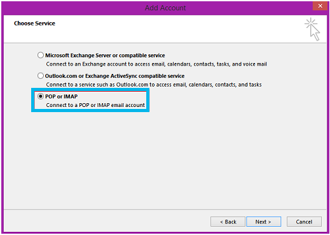Click the 'Connect to an Exchange account' description

tap(156, 64)
